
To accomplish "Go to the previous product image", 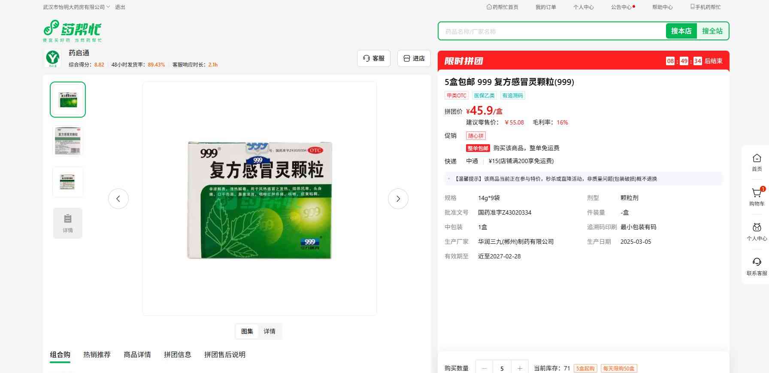I will 118,199.
